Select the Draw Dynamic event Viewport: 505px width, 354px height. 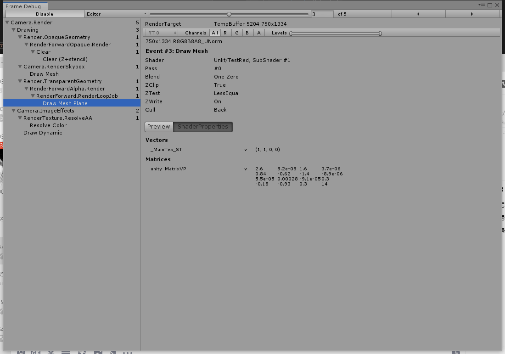point(43,133)
